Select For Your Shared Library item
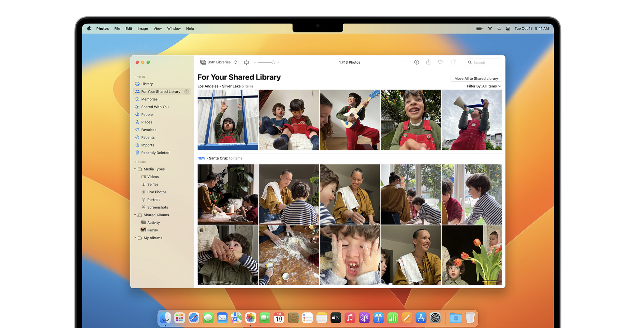643x328 pixels. pos(162,92)
